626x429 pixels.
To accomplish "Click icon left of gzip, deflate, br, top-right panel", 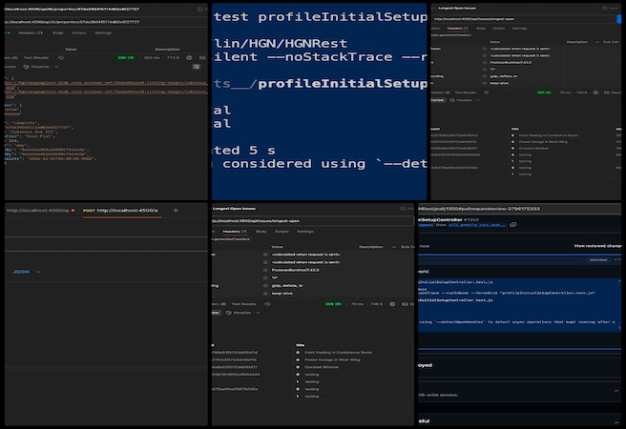I will pos(485,76).
